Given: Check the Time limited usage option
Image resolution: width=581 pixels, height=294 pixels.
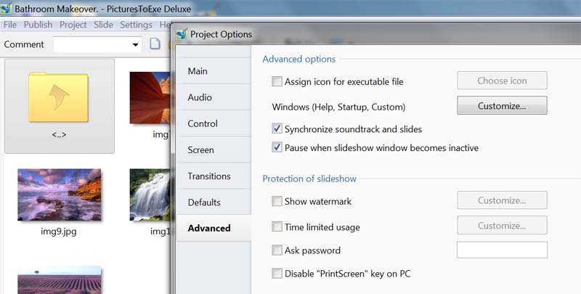Looking at the screenshot, I should (x=277, y=226).
